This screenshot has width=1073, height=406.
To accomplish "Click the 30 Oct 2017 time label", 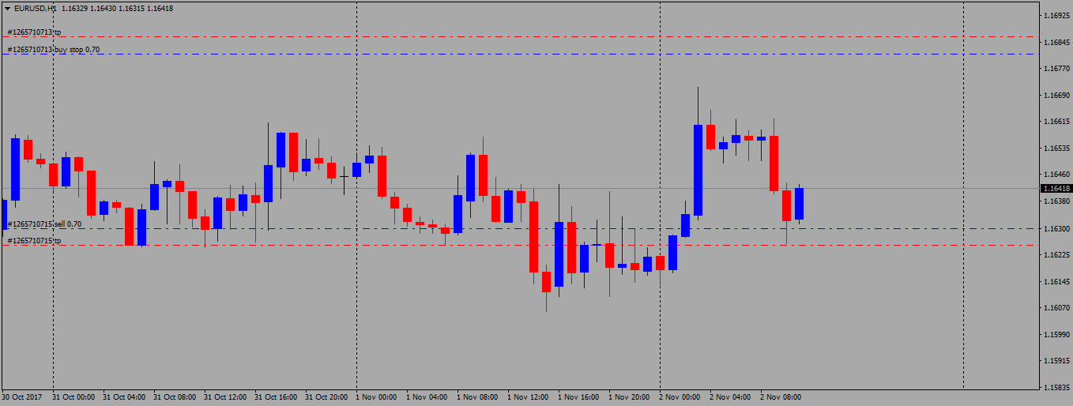I will point(21,397).
